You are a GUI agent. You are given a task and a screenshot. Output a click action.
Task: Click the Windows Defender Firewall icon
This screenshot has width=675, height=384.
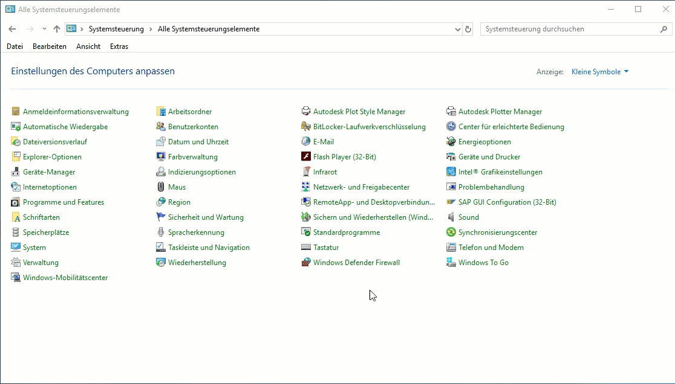coord(305,263)
